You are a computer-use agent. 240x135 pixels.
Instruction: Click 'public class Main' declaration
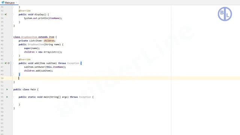(24, 89)
